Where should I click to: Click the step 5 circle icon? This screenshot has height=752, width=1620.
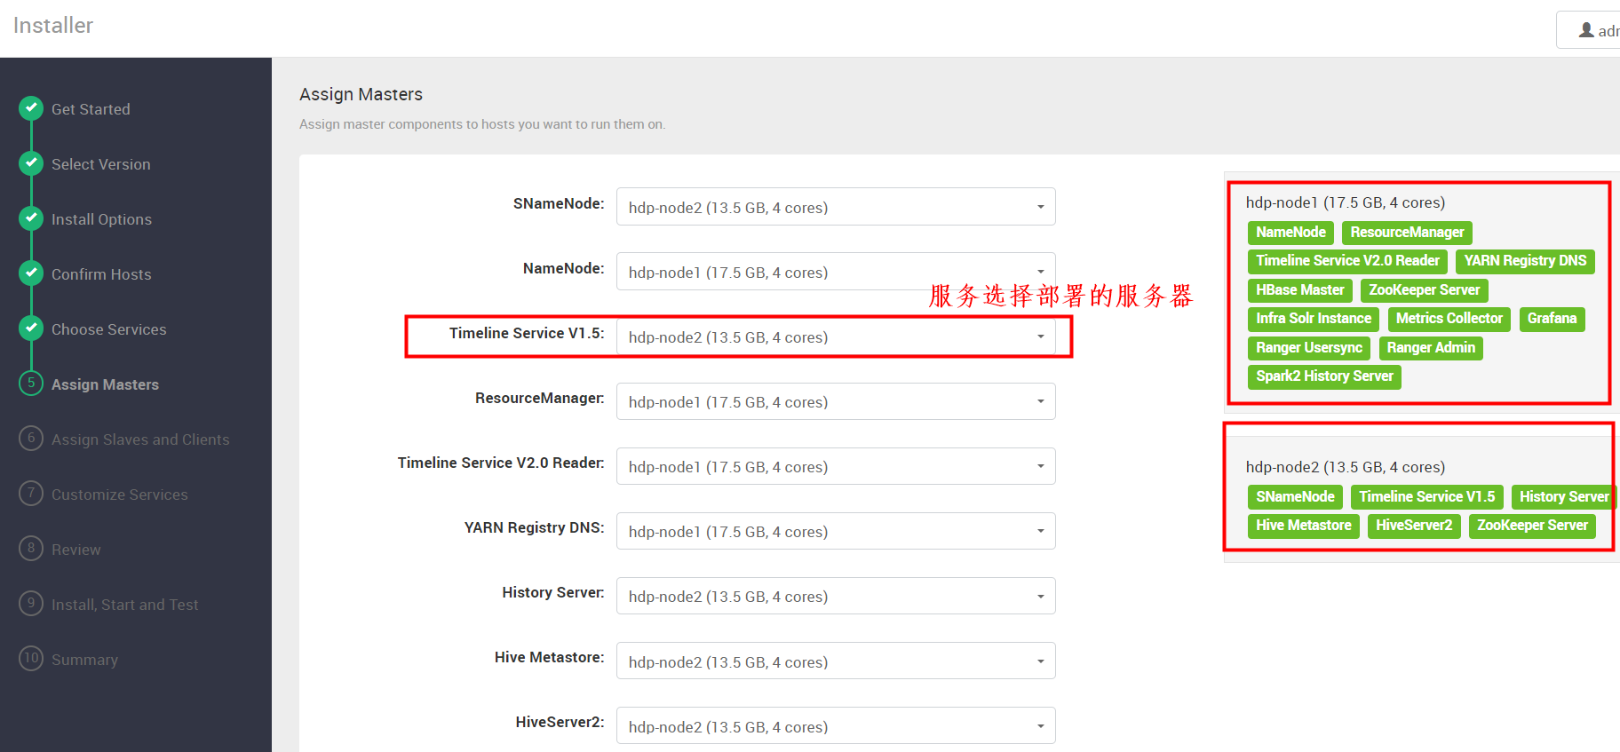[31, 383]
